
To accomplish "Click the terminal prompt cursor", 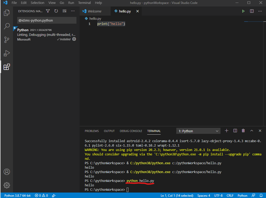I will 128,189.
